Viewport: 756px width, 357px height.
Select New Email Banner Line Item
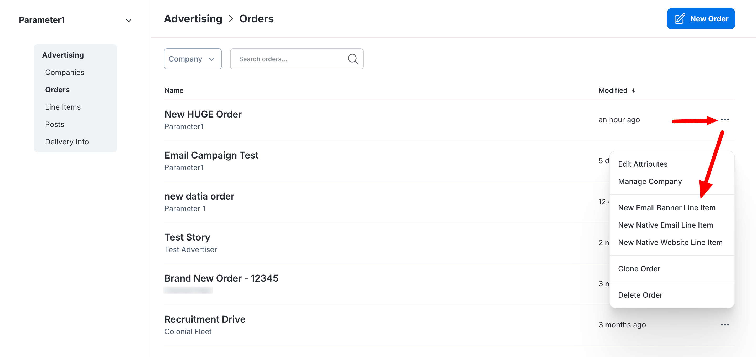pyautogui.click(x=666, y=208)
